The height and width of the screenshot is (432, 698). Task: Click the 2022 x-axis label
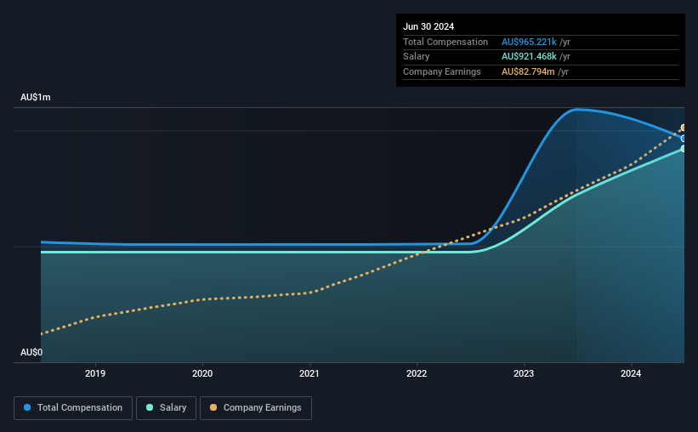point(417,373)
